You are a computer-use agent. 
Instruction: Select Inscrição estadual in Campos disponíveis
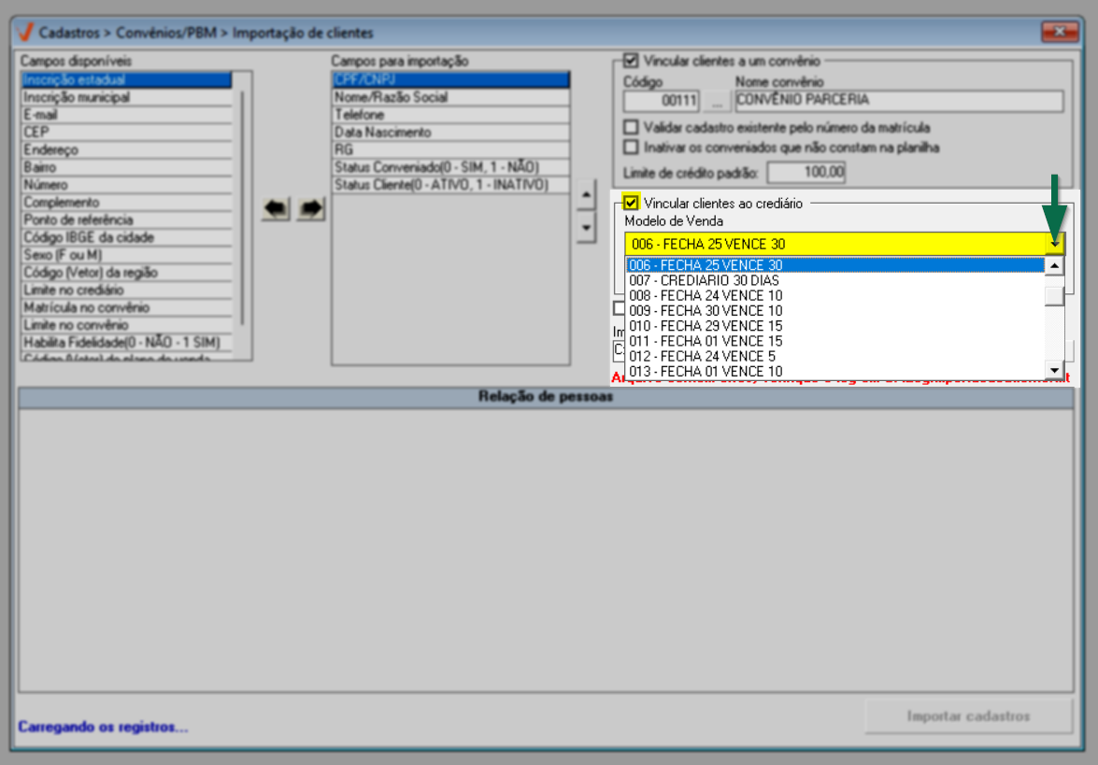click(126, 79)
